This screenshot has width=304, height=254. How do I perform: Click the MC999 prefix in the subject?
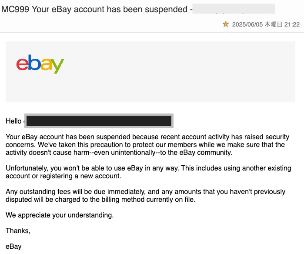(x=15, y=9)
